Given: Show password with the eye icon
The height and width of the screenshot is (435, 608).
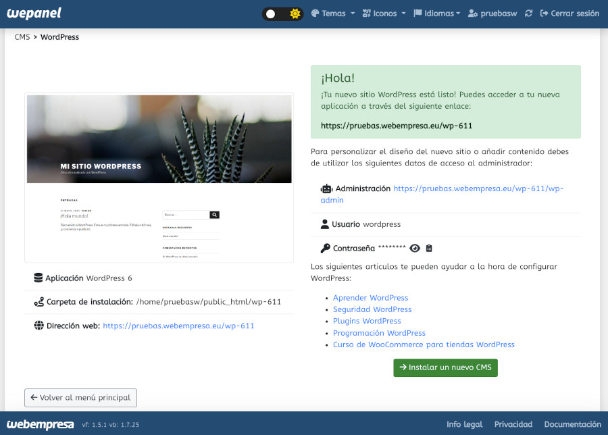Looking at the screenshot, I should coord(415,248).
